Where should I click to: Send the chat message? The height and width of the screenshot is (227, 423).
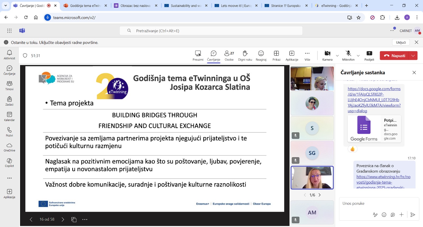tap(413, 215)
